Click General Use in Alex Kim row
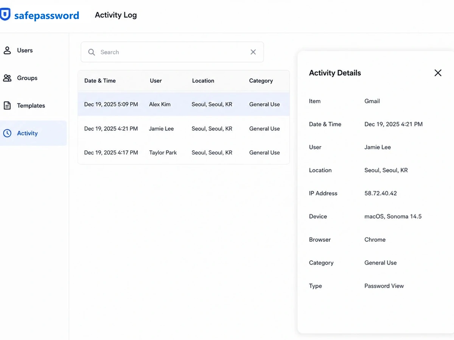The width and height of the screenshot is (454, 340). coord(264,104)
